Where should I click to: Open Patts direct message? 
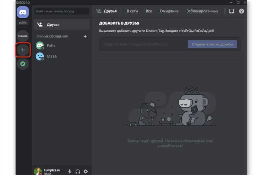62,46
